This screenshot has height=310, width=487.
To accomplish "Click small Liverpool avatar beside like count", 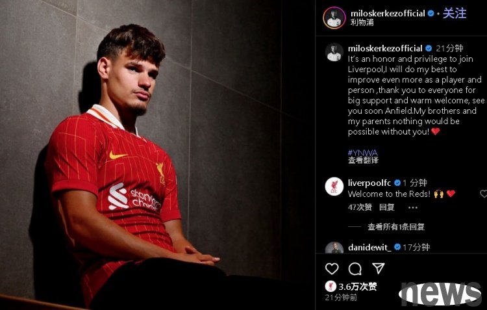I will click(x=331, y=286).
